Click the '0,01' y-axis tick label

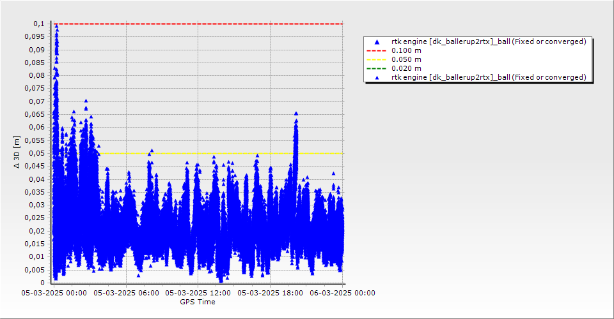tap(37, 257)
